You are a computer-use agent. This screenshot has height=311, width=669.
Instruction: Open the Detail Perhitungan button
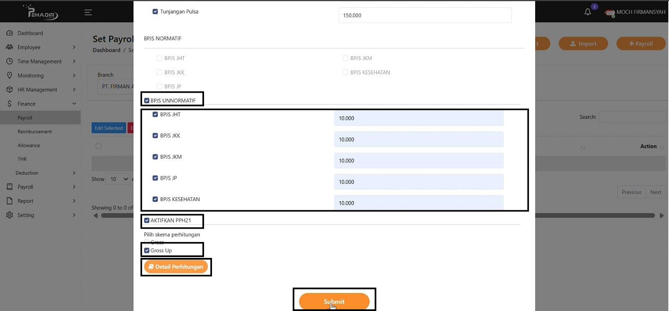pos(176,267)
